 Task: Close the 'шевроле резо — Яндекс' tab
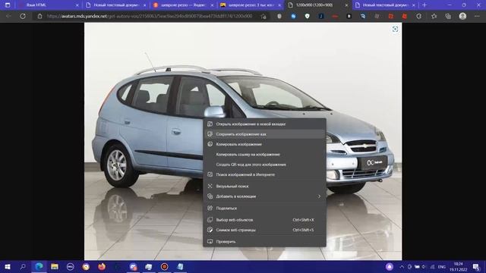(212, 5)
